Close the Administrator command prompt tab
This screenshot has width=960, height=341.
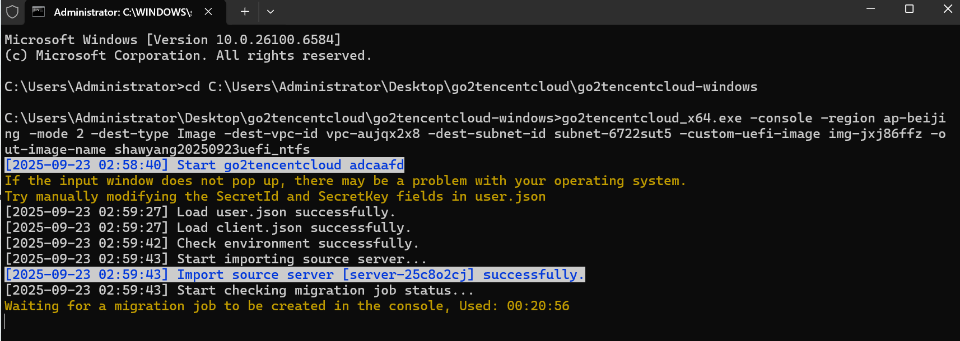208,12
